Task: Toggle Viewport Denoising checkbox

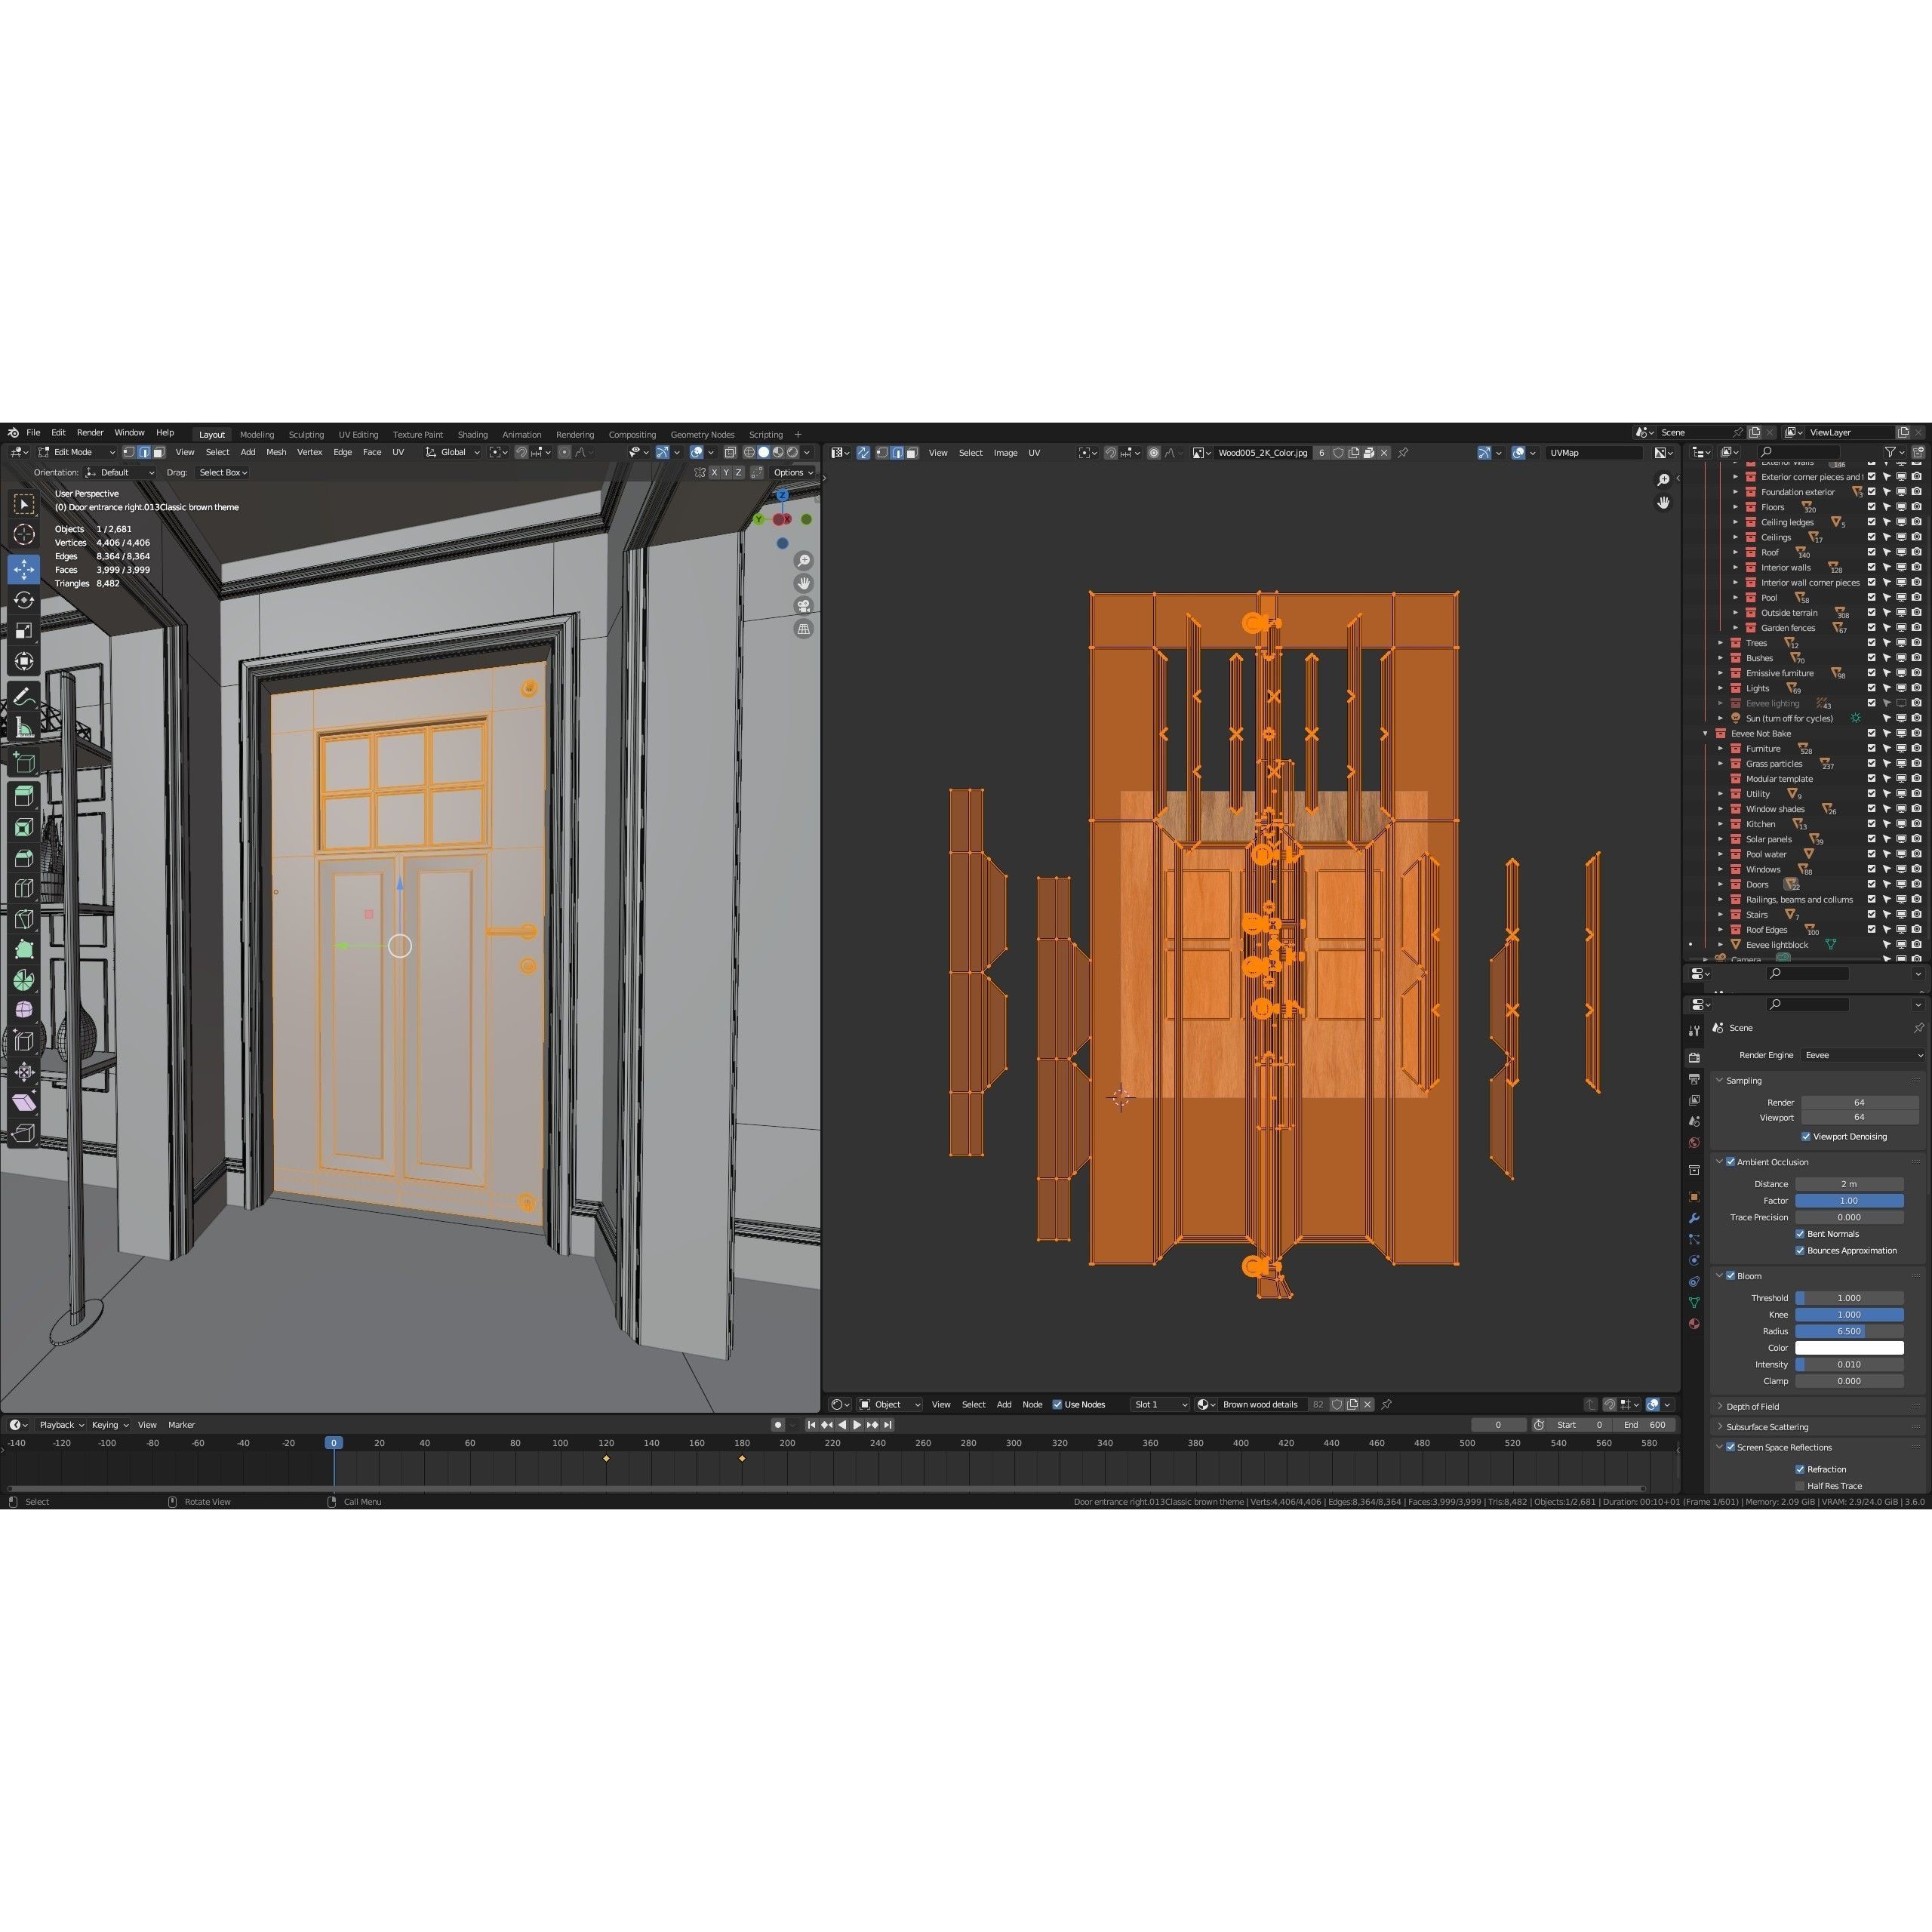Action: [1806, 1136]
